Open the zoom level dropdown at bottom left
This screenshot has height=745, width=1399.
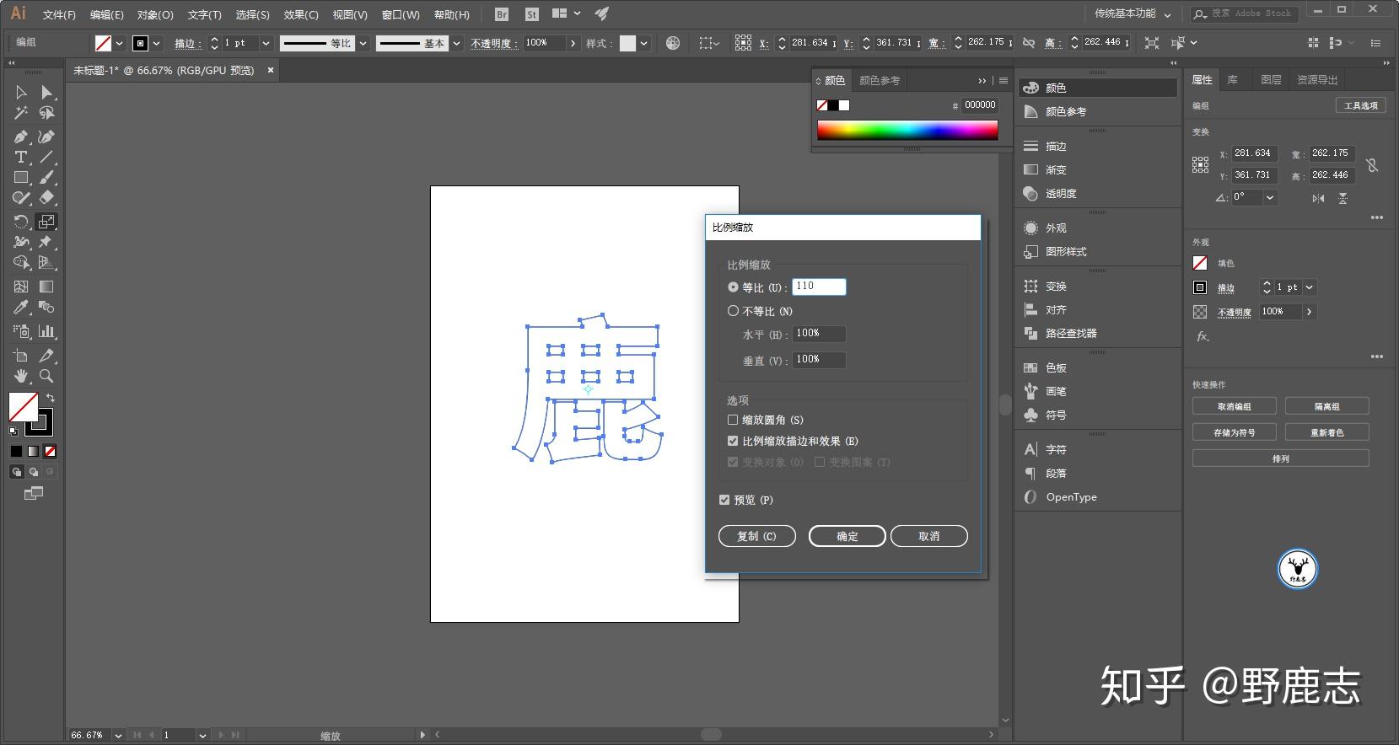point(118,736)
